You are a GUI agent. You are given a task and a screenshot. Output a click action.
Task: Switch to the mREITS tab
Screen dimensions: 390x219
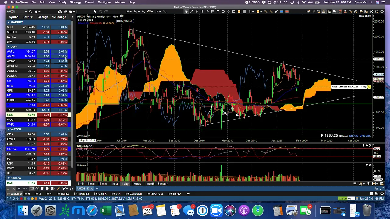(81, 193)
